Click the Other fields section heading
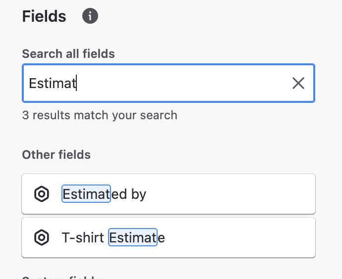342x279 pixels. pos(56,155)
